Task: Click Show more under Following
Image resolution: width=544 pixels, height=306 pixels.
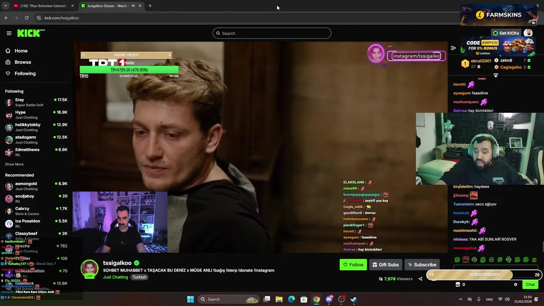Action: tap(14, 164)
